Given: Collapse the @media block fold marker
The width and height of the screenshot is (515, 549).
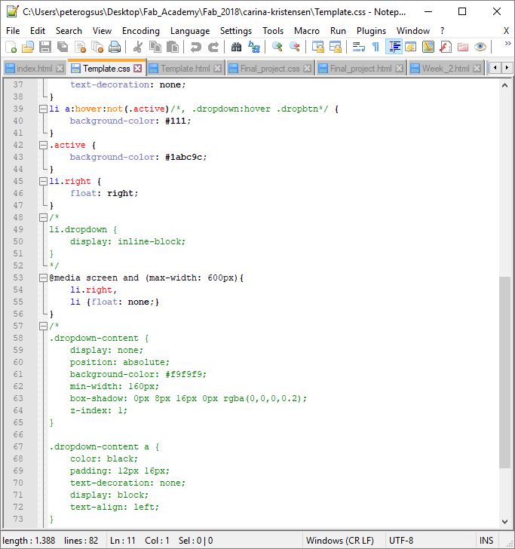Looking at the screenshot, I should 43,278.
